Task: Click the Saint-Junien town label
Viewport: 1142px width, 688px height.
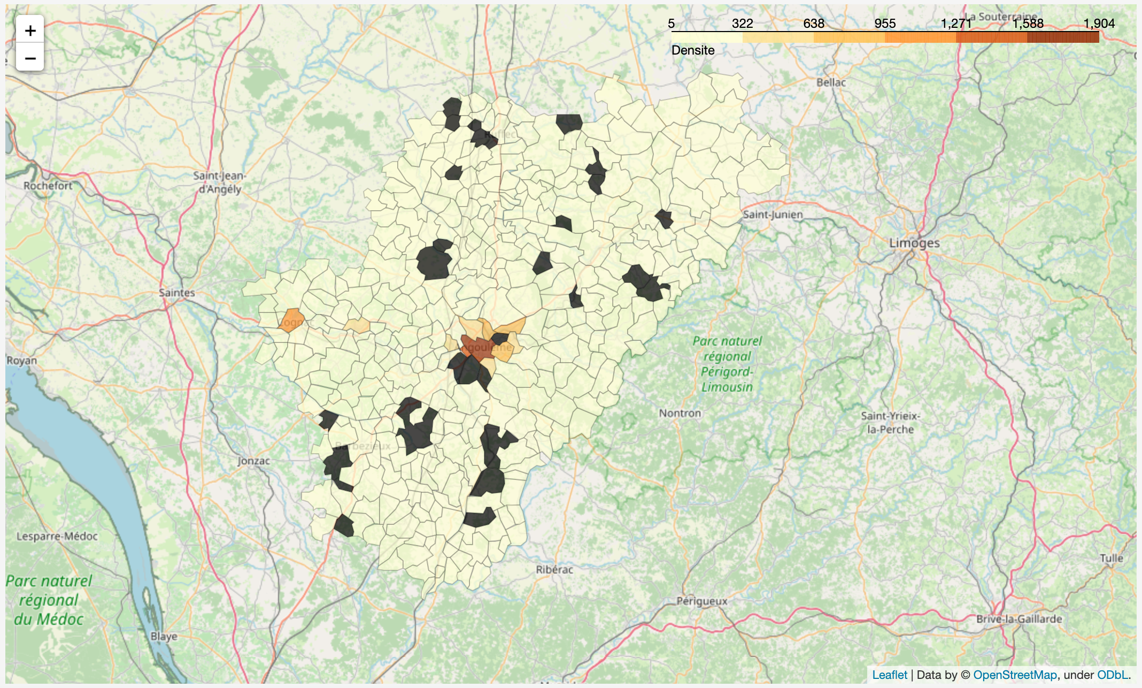Action: point(773,215)
